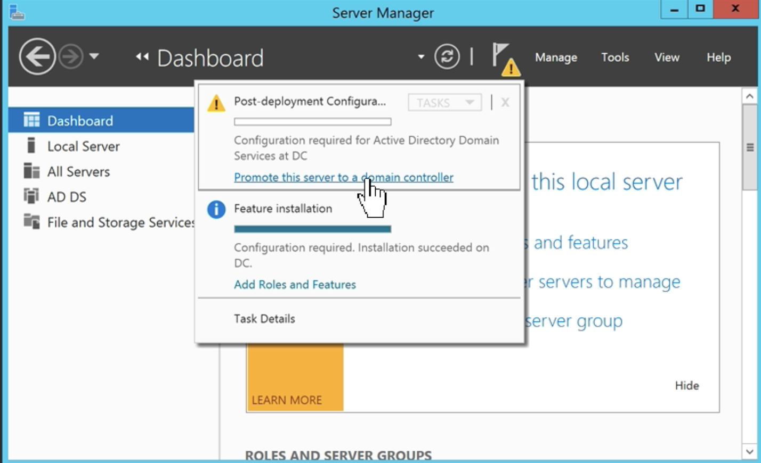Click the Dashboard grid icon

coord(31,120)
